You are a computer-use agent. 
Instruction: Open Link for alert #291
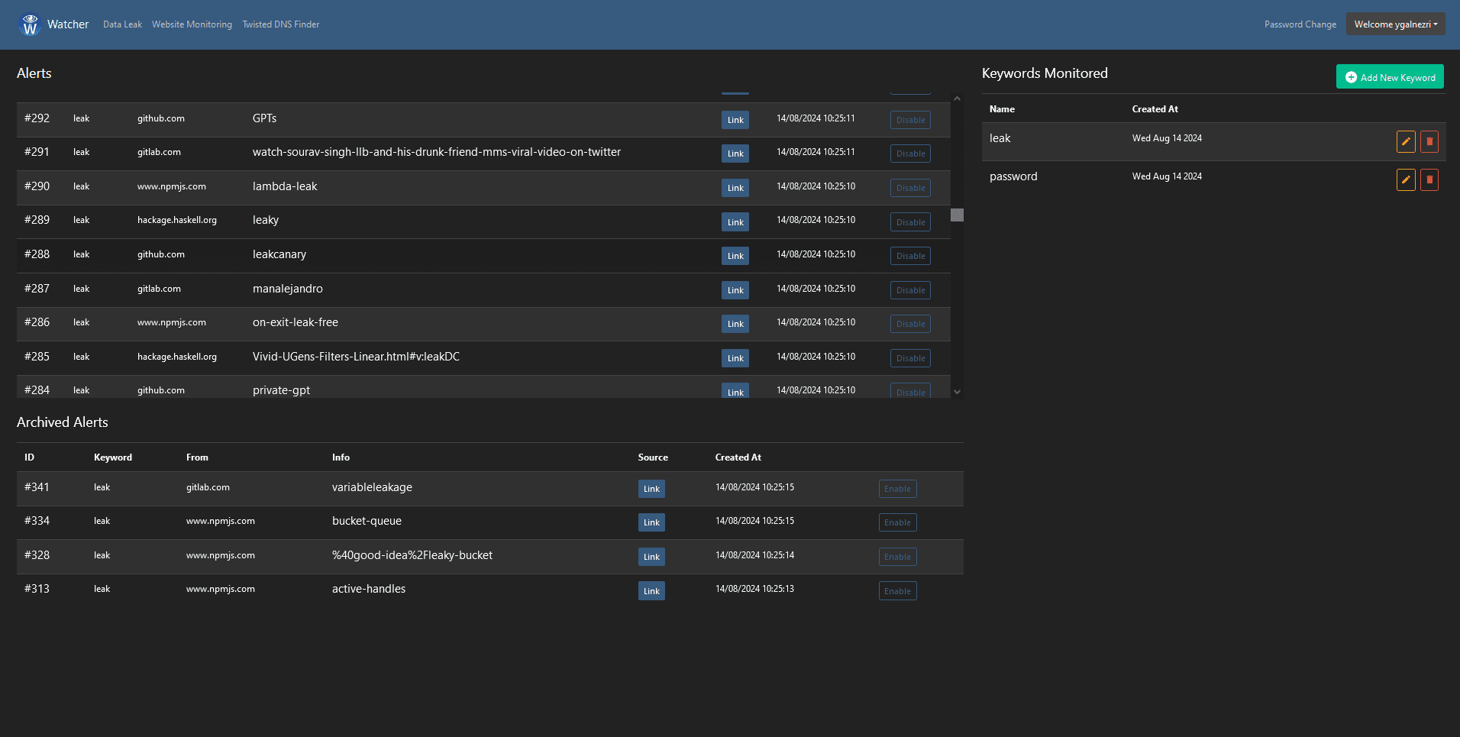pyautogui.click(x=735, y=154)
